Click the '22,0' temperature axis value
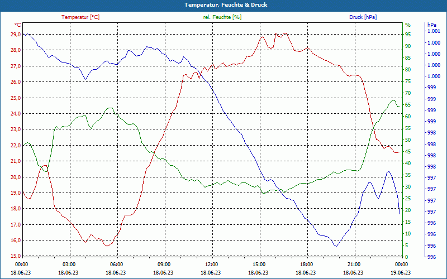The height and width of the screenshot is (279, 447). pyautogui.click(x=16, y=145)
